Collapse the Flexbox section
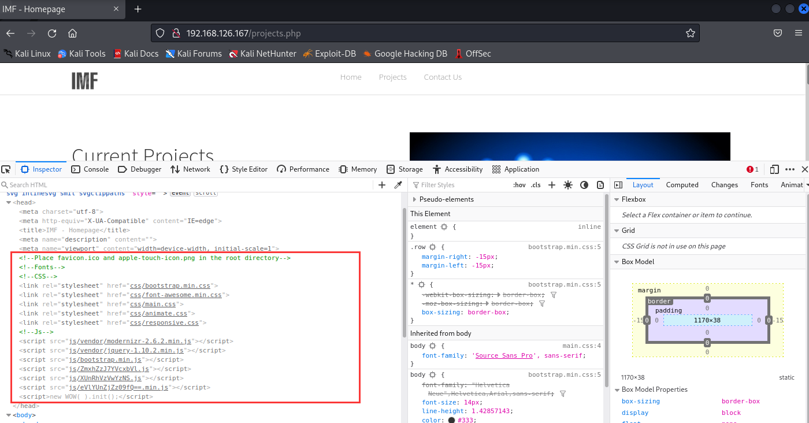This screenshot has width=809, height=423. 617,199
